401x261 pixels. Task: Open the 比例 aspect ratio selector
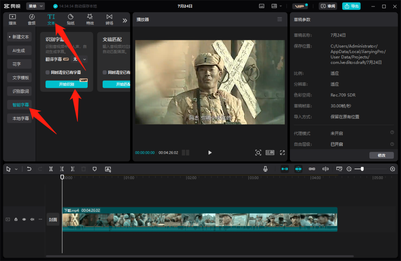click(x=270, y=152)
